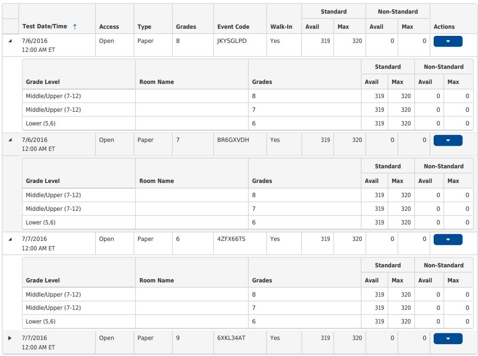
Task: Click the first Room Name sub-table header
Action: coord(157,82)
